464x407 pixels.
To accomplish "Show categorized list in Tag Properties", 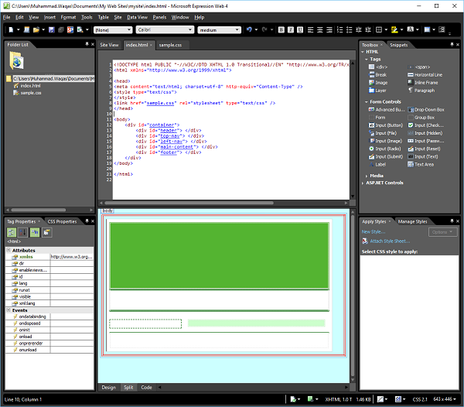I will coord(12,232).
